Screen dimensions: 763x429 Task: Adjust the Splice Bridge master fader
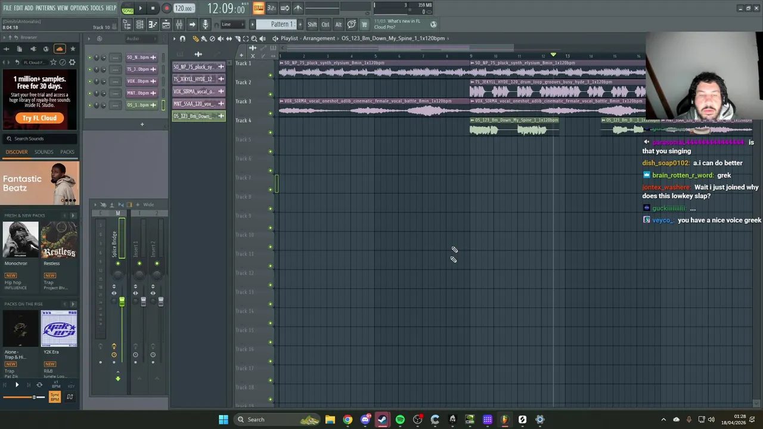point(122,302)
